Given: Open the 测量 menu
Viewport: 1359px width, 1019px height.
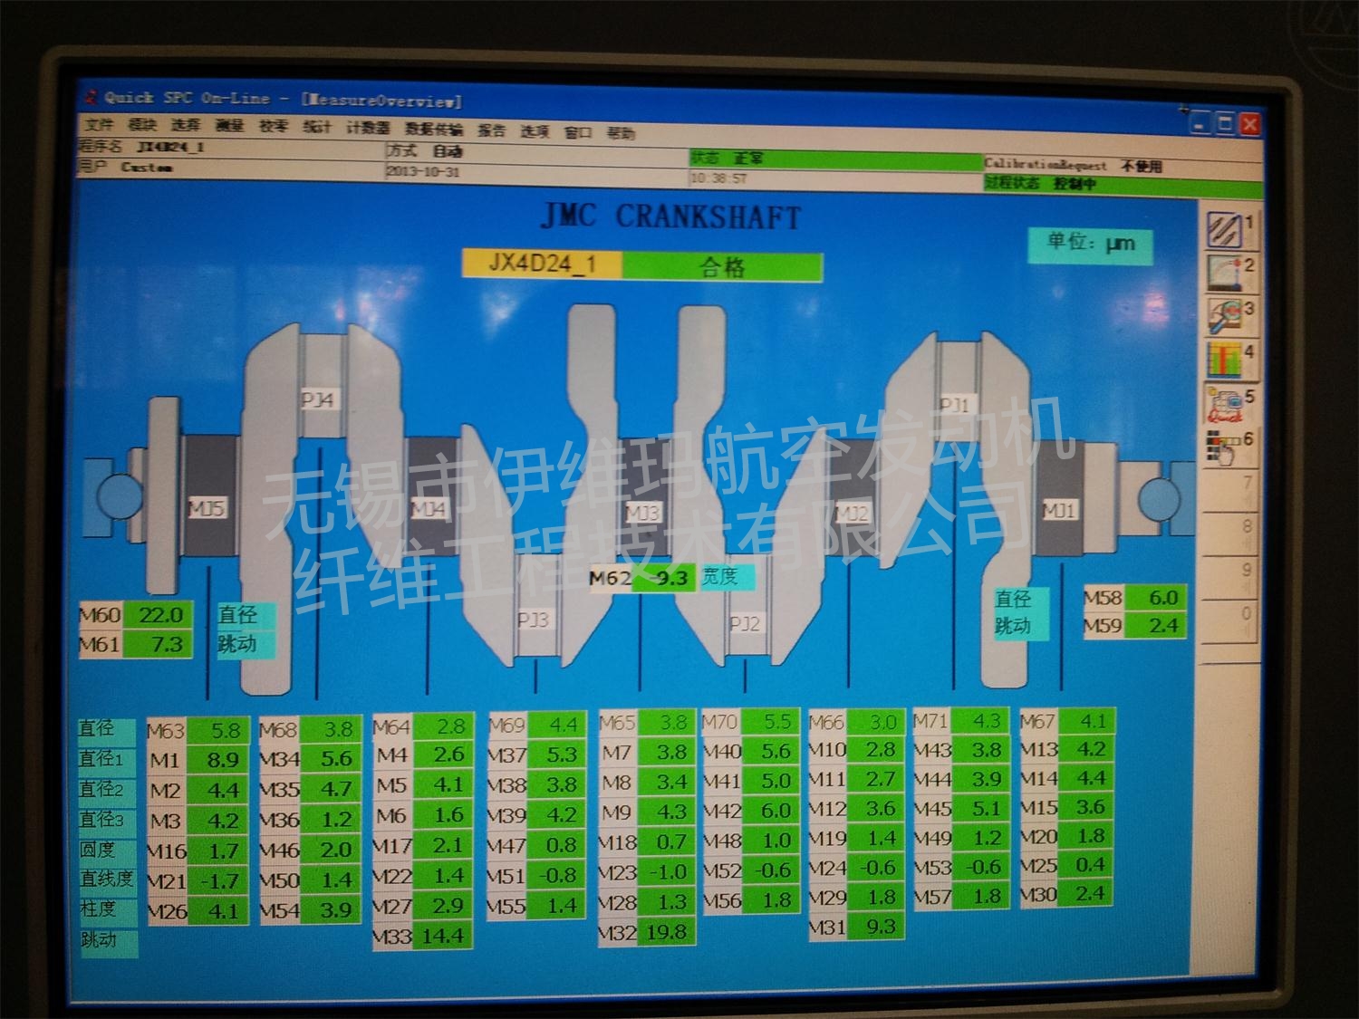Looking at the screenshot, I should [229, 126].
